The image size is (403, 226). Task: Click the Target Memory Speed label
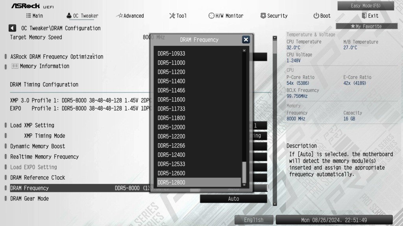pos(36,37)
